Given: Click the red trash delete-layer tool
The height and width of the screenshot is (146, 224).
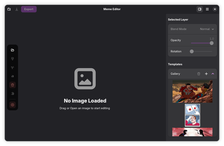Looking at the screenshot, I should pyautogui.click(x=12, y=85).
